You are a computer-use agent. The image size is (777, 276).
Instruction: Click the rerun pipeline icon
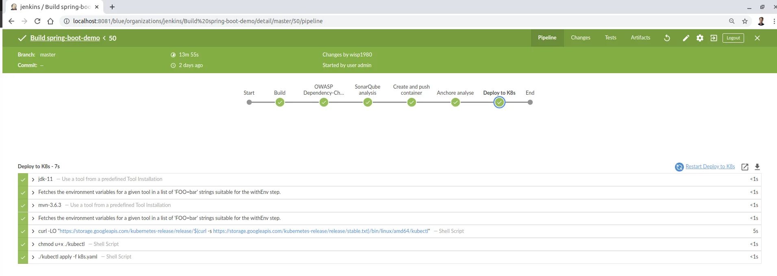click(667, 38)
